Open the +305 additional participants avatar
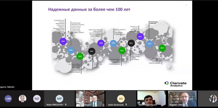Screen dimensions: 218x108 [8, 99]
